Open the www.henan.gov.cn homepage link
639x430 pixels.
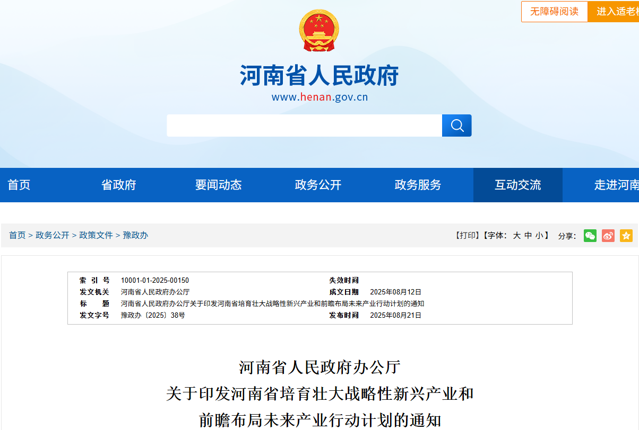pyautogui.click(x=319, y=97)
